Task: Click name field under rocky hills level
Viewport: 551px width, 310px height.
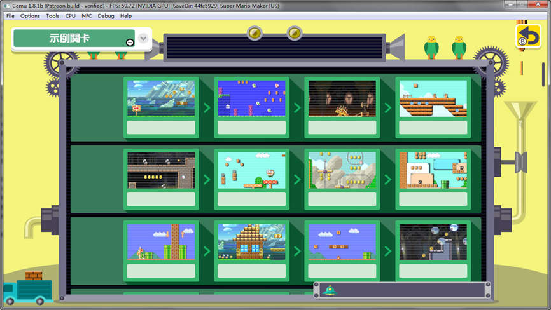Action: 342,199
